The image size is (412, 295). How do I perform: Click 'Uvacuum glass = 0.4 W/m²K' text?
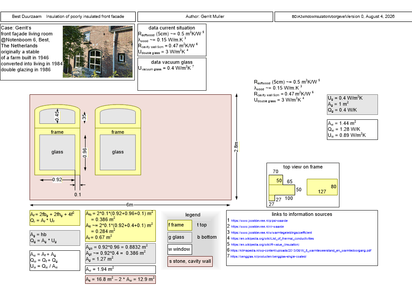point(166,68)
